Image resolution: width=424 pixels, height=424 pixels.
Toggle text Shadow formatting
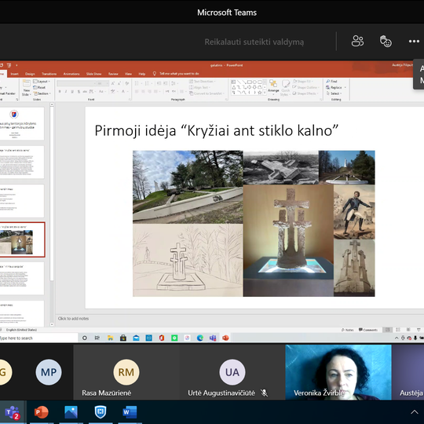click(x=79, y=92)
